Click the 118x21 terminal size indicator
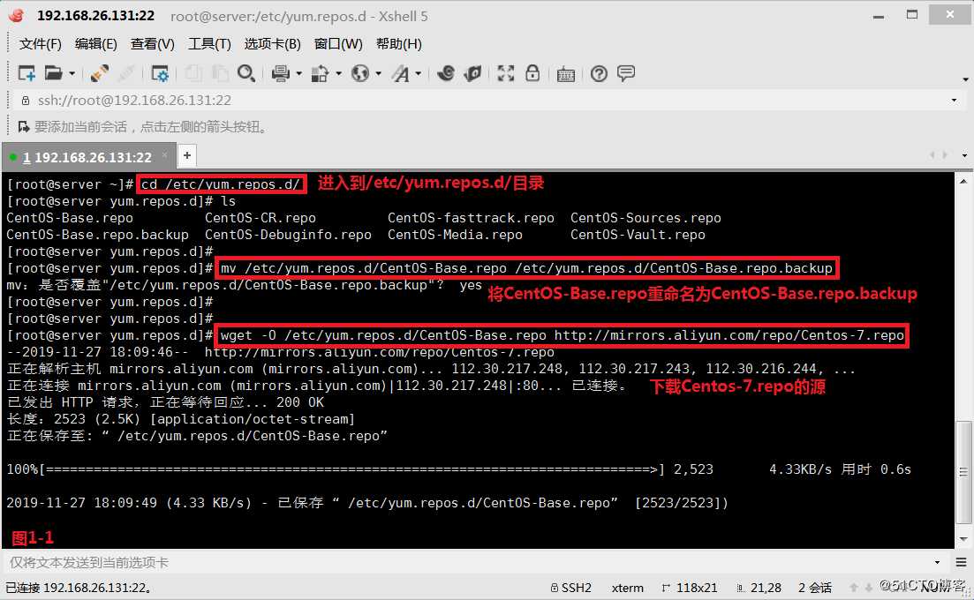Image resolution: width=974 pixels, height=600 pixels. (690, 588)
